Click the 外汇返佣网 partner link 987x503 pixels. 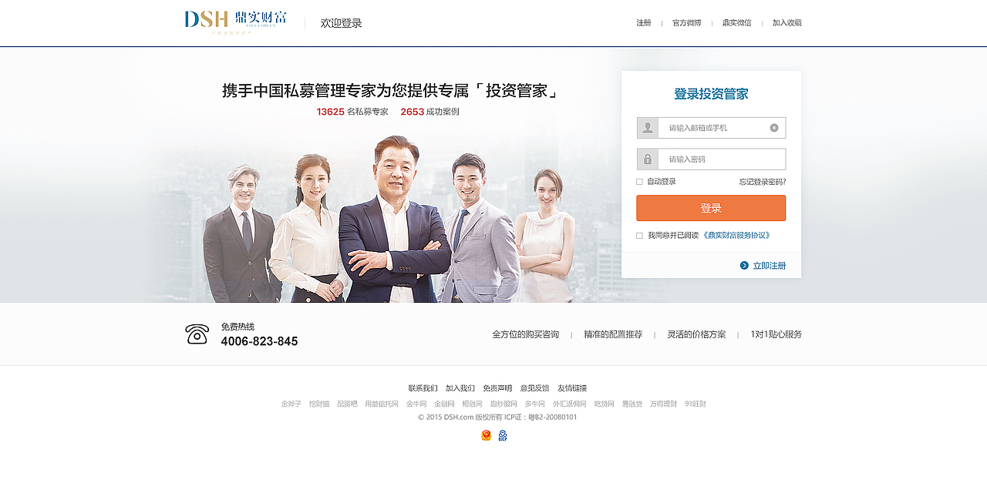(x=570, y=404)
